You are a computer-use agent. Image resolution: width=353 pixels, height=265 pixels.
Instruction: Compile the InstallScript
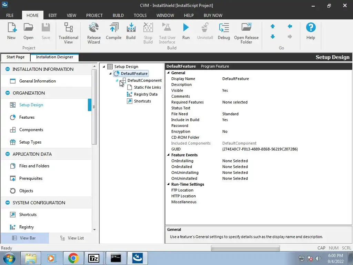pos(113,31)
